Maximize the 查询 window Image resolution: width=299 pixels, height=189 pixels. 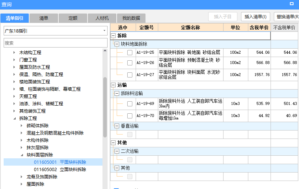[x=292, y=4]
